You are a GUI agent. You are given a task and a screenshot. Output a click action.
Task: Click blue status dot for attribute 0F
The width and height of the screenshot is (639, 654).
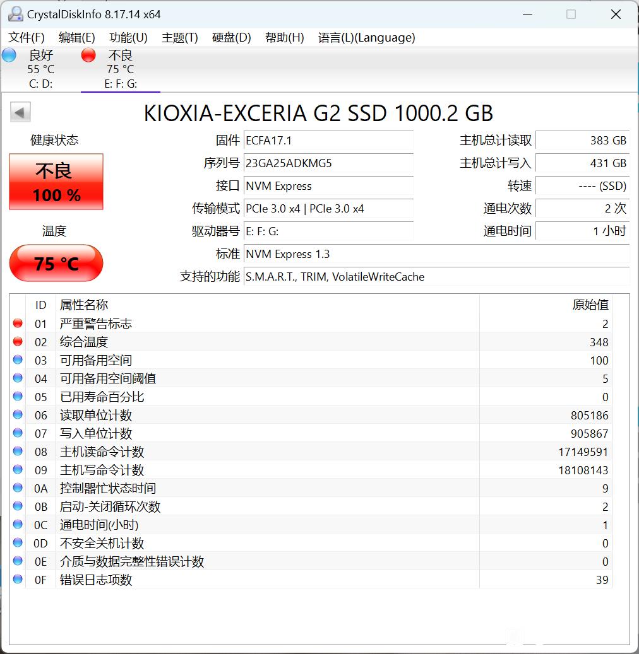pyautogui.click(x=18, y=579)
